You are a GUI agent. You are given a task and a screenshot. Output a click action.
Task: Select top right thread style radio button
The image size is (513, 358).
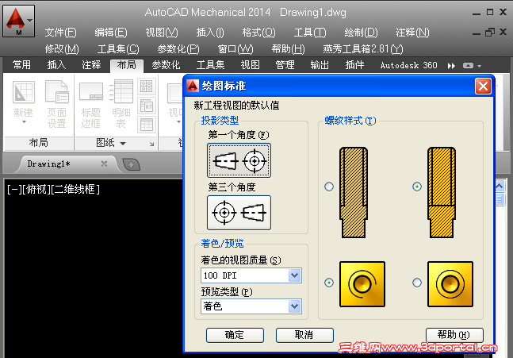(x=417, y=187)
